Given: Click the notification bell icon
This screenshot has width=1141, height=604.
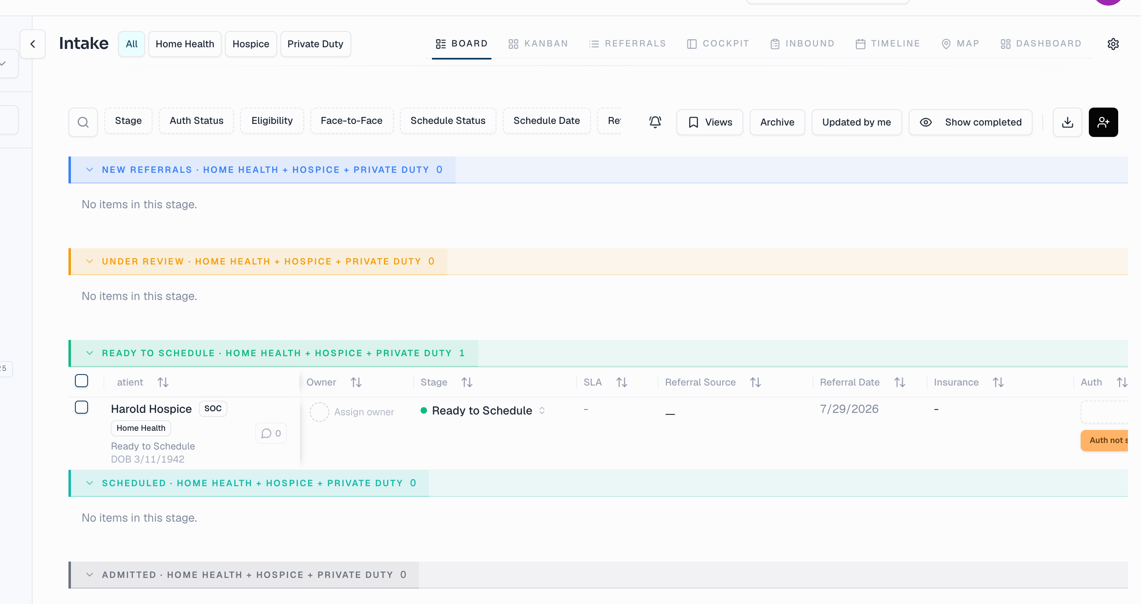Looking at the screenshot, I should pyautogui.click(x=655, y=122).
